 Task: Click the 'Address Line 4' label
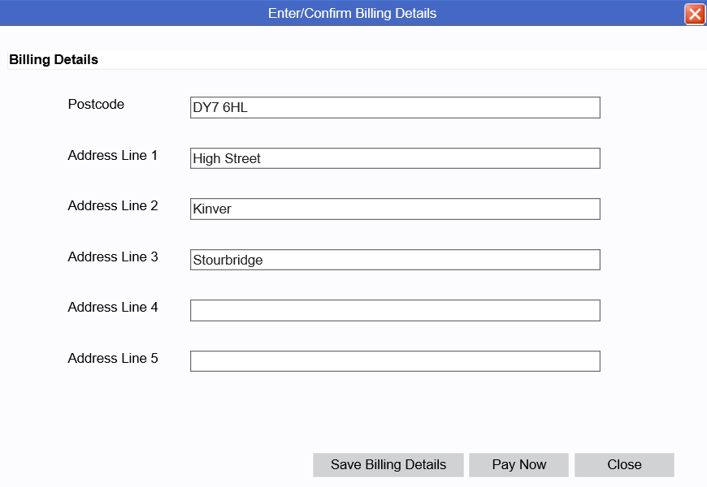[113, 307]
